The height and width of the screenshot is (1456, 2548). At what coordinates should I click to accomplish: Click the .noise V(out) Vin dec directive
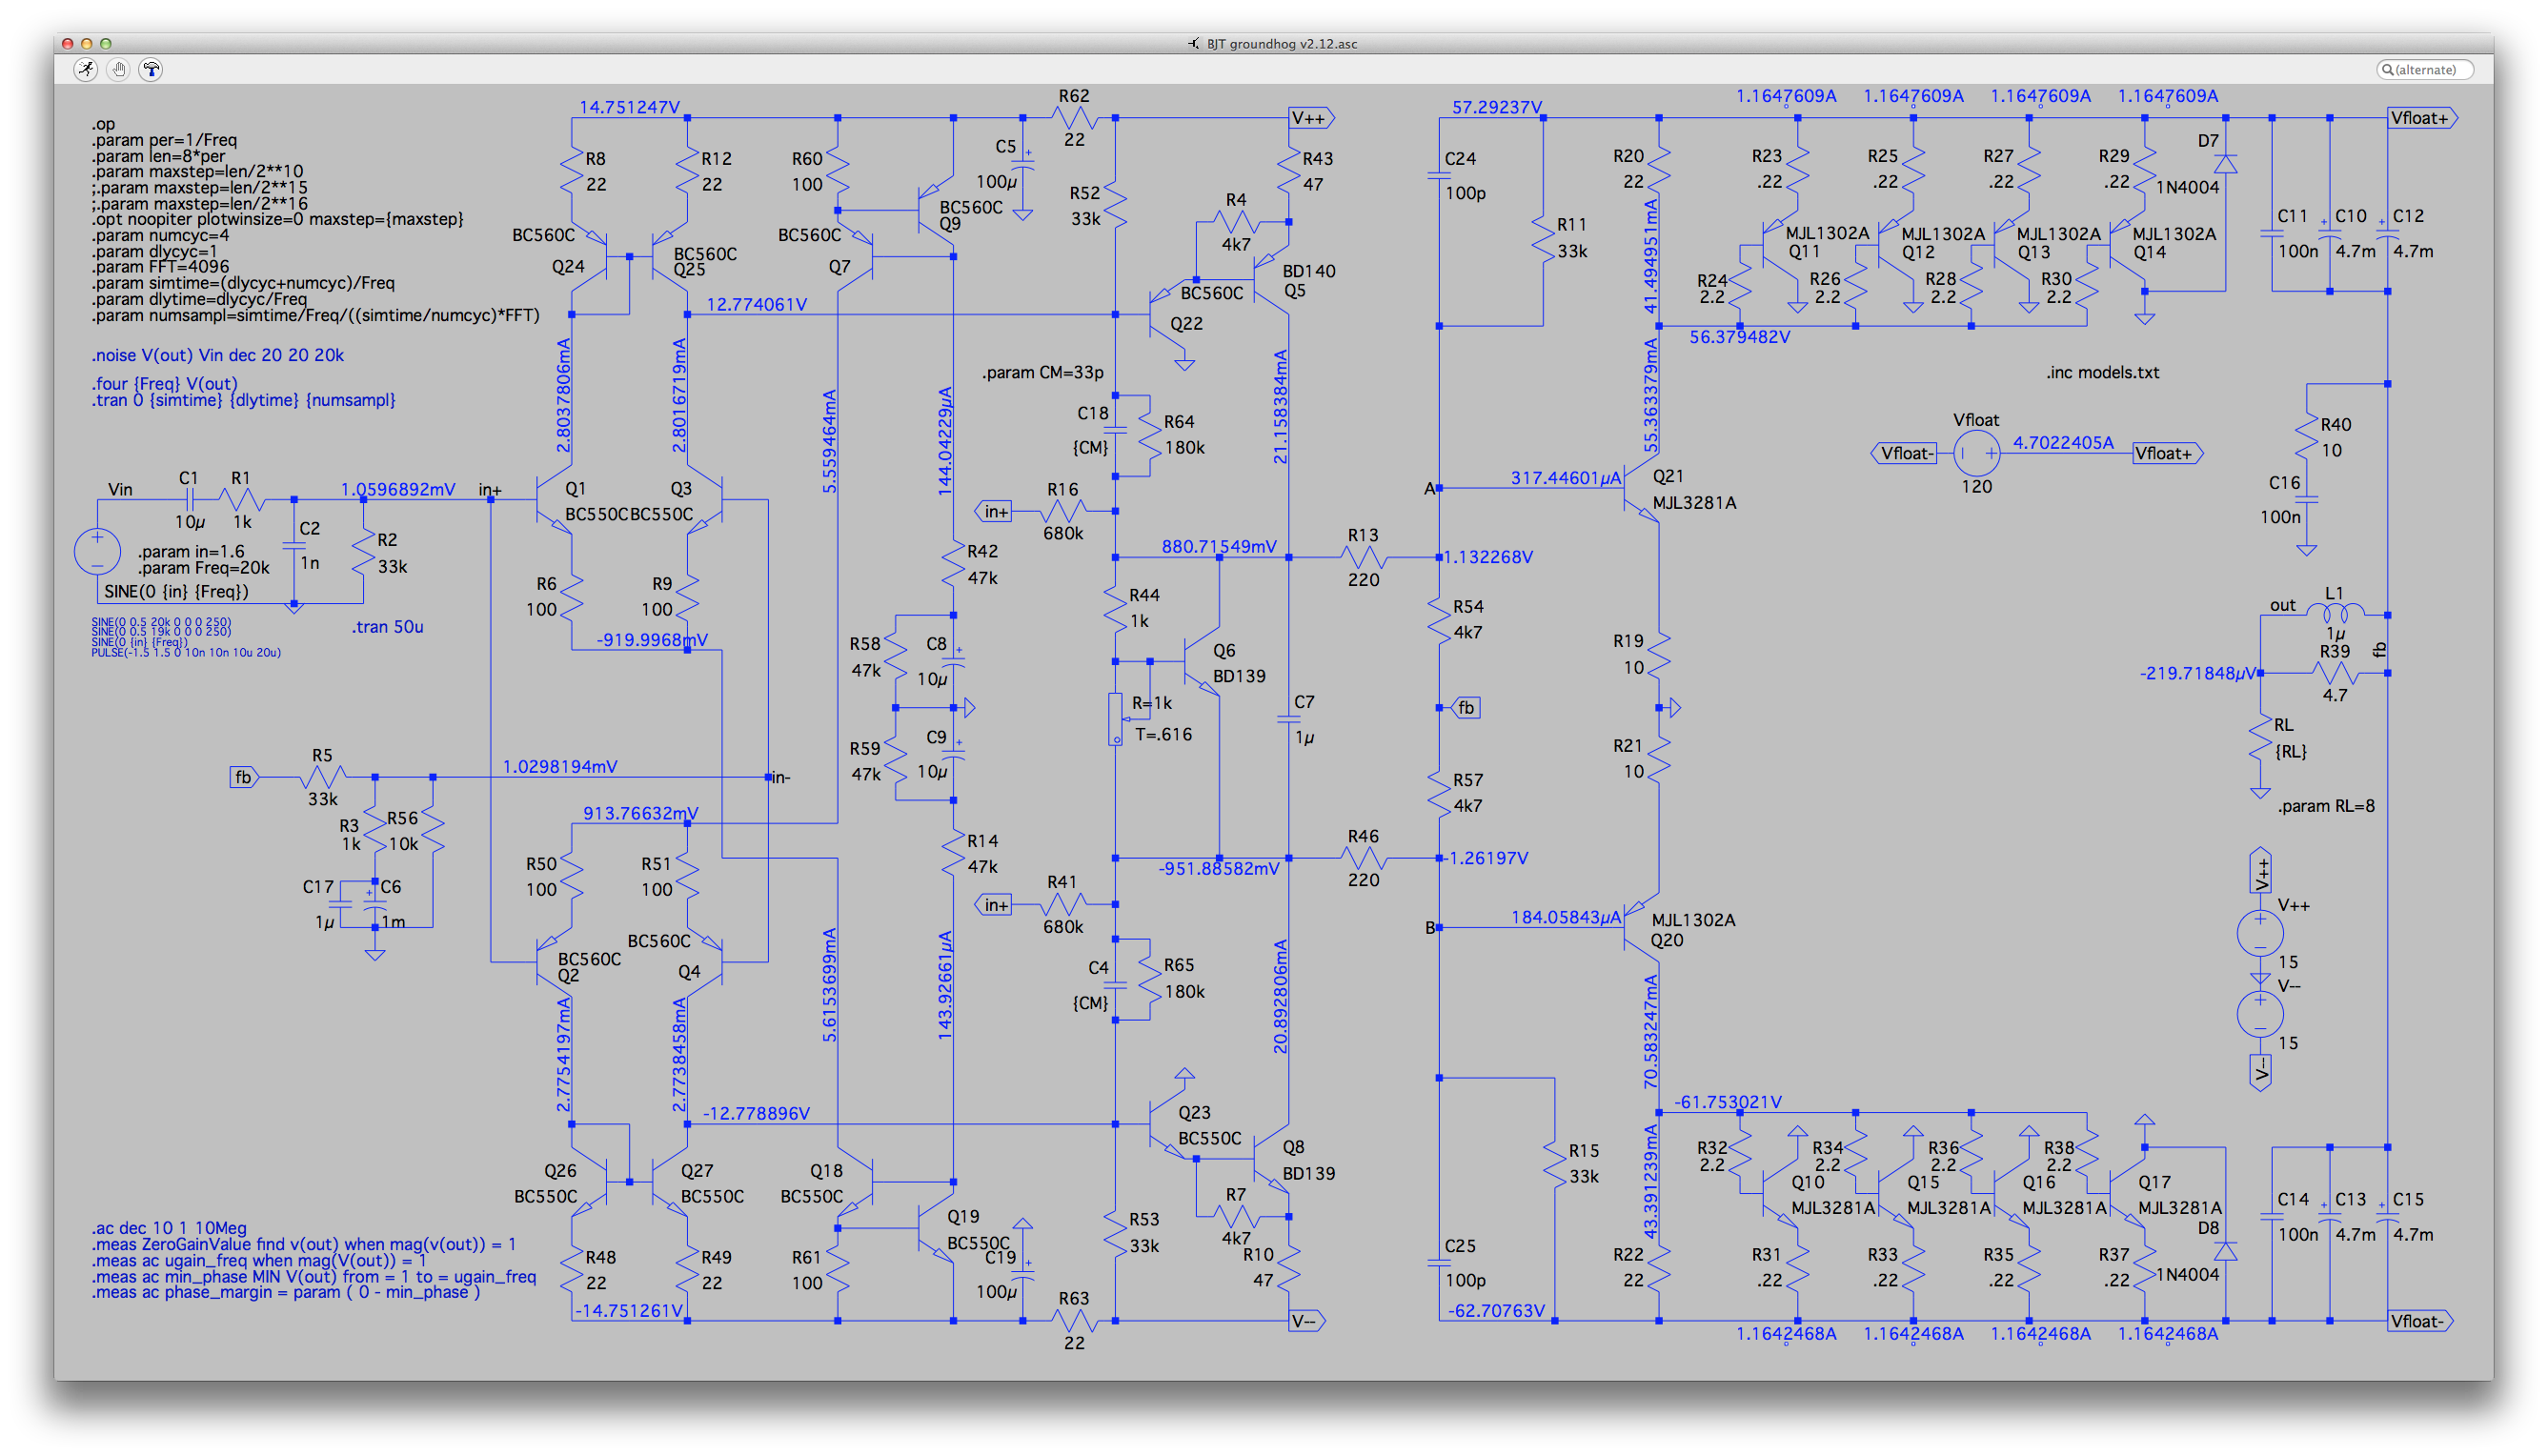click(218, 355)
